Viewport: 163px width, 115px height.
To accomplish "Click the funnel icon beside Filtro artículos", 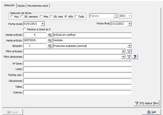I will (129, 51).
